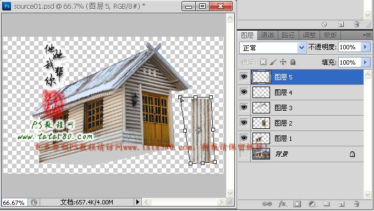Select the 背景 layer thumbnail
The width and height of the screenshot is (374, 211).
point(261,154)
